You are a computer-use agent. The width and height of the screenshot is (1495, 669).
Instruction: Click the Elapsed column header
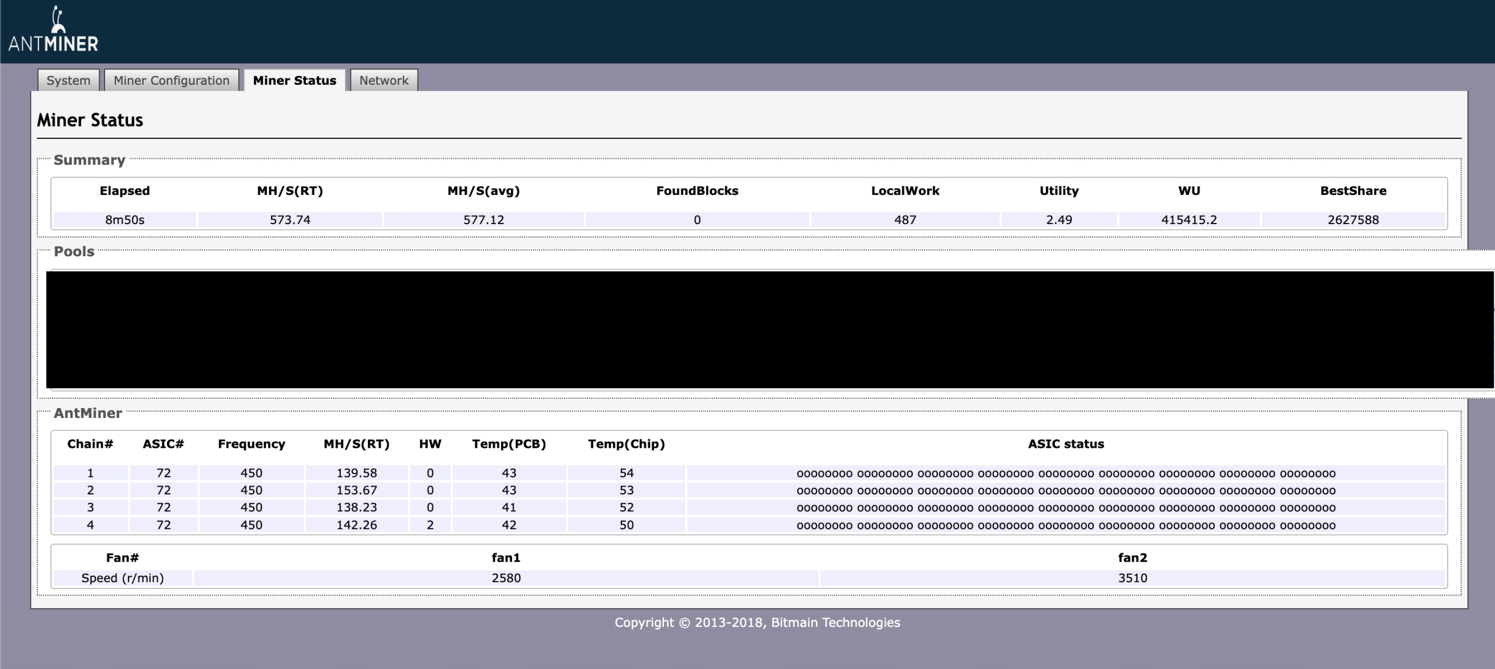pyautogui.click(x=124, y=191)
